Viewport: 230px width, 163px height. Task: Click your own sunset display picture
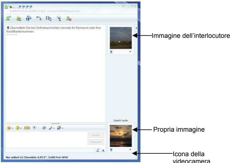[x=121, y=136]
